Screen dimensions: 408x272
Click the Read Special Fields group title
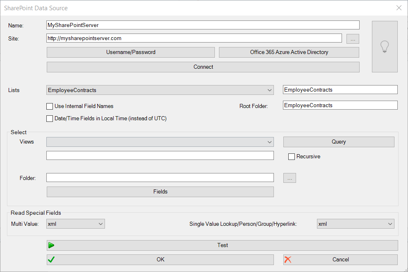click(36, 213)
